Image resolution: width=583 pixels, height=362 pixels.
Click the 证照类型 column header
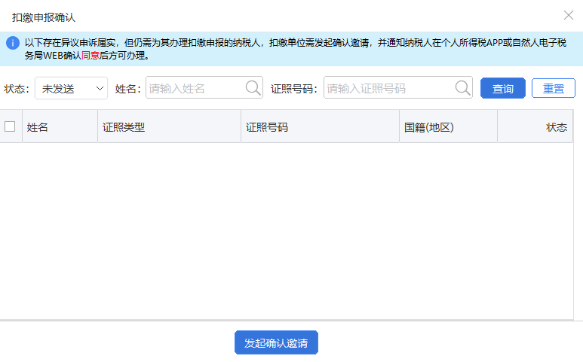coord(170,126)
